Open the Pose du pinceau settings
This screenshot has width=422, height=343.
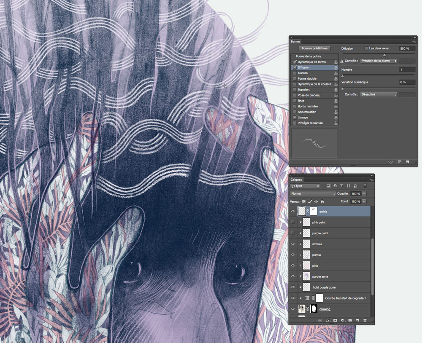pos(309,95)
